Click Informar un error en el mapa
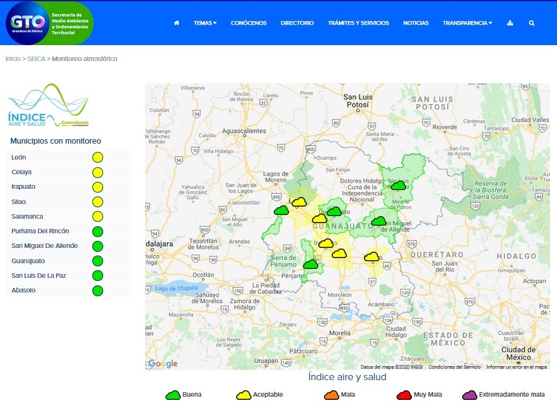Viewport: 557px width, 410px height. pos(516,367)
